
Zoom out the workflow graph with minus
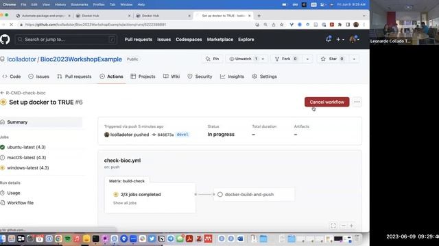point(344,225)
